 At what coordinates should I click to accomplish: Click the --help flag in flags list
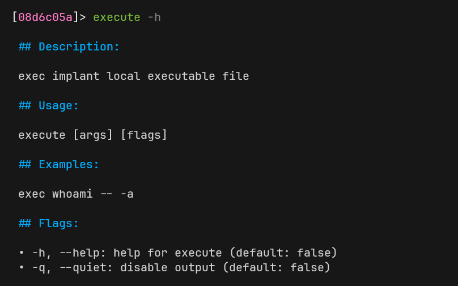pyautogui.click(x=79, y=253)
